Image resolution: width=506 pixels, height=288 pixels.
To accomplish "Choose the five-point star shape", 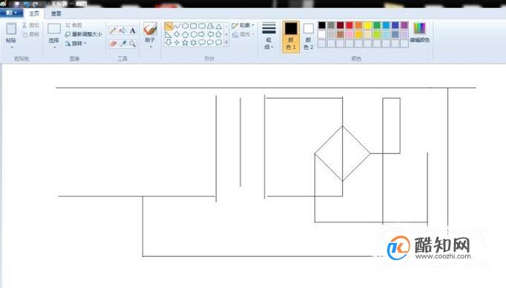I will coord(185,42).
